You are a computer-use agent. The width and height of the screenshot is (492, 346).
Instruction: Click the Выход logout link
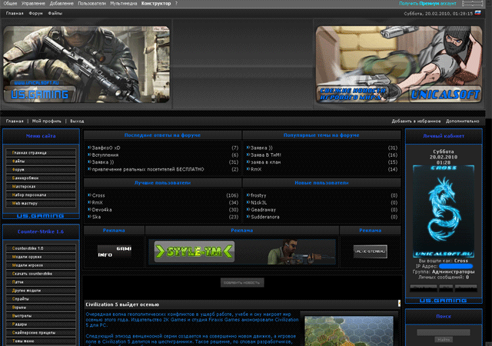77,121
